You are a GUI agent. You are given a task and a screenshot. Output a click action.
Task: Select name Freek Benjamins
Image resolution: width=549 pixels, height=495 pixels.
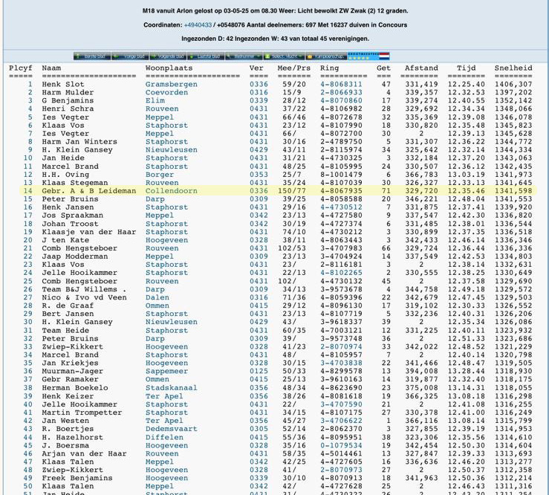[x=77, y=478]
